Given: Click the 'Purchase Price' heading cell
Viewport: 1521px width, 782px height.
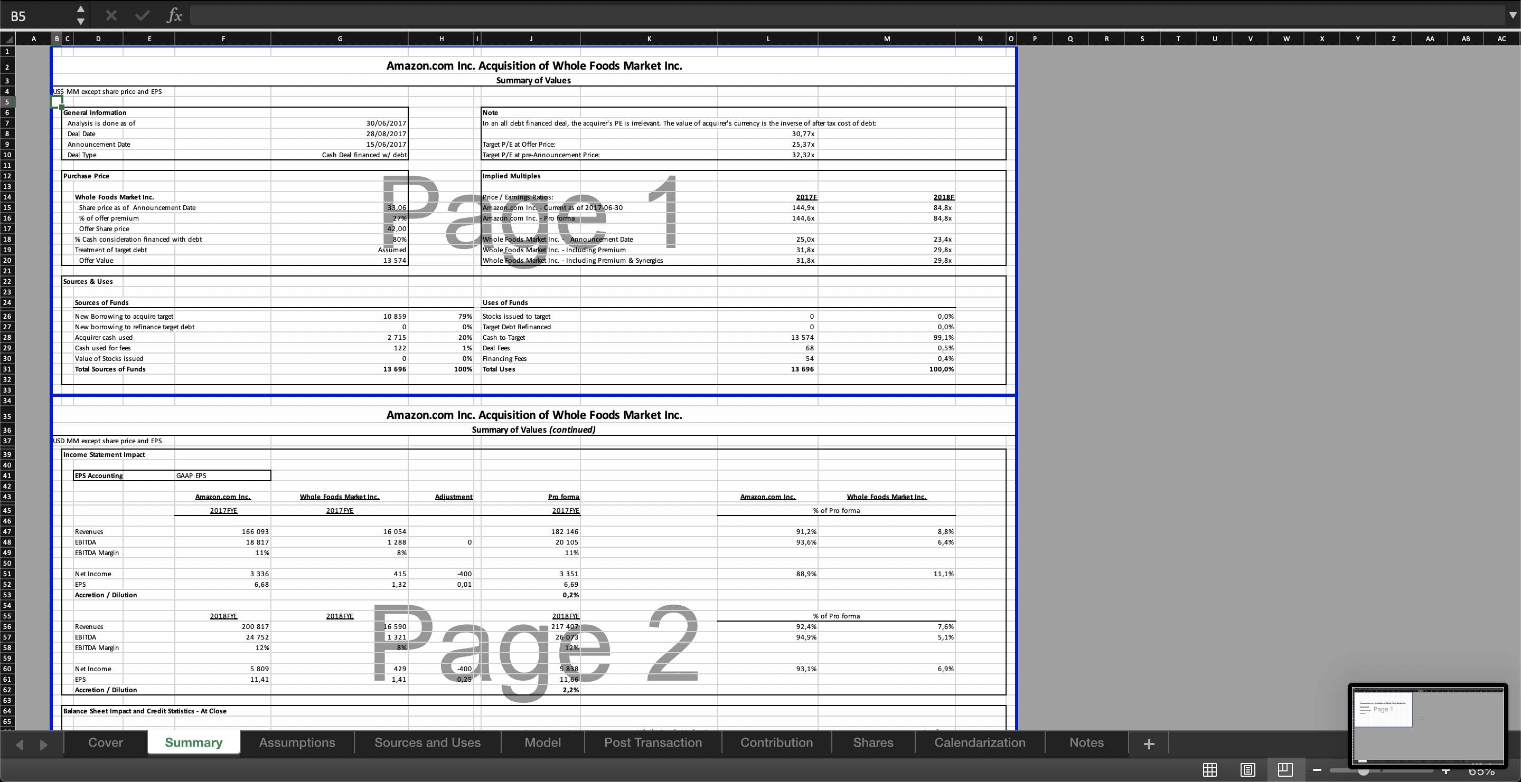Looking at the screenshot, I should pyautogui.click(x=86, y=176).
